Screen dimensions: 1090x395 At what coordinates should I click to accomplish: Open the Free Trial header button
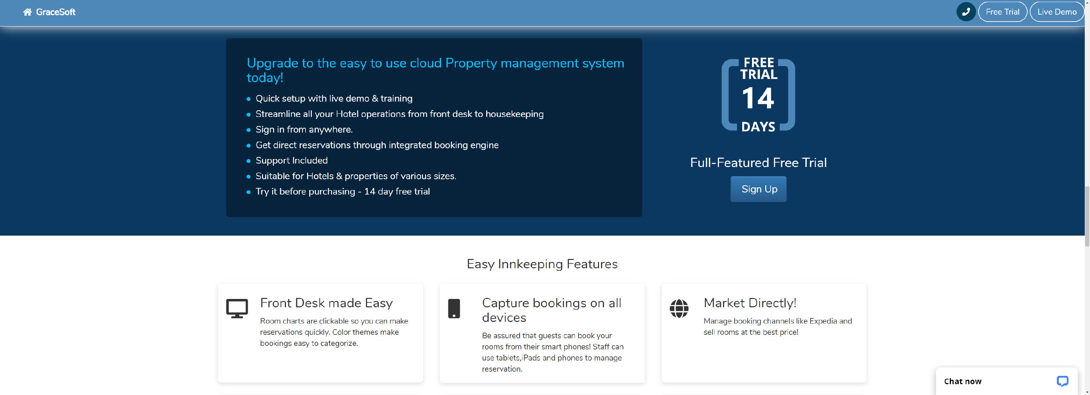coord(1002,12)
